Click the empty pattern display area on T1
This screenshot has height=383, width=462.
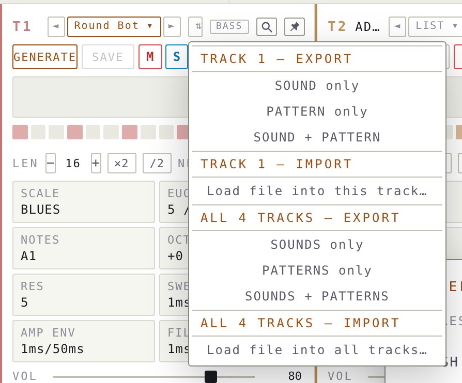(x=100, y=97)
